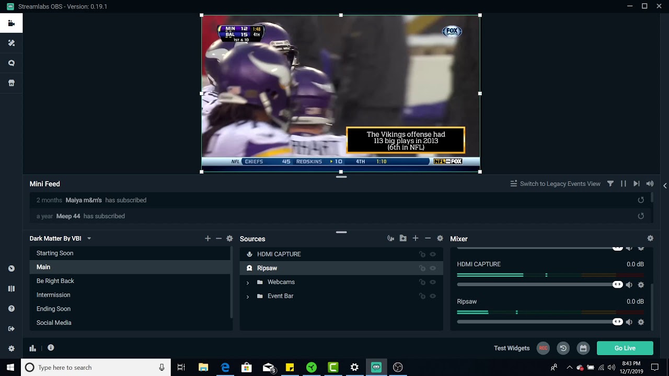
Task: Select the Starting Soon scene
Action: pos(130,253)
